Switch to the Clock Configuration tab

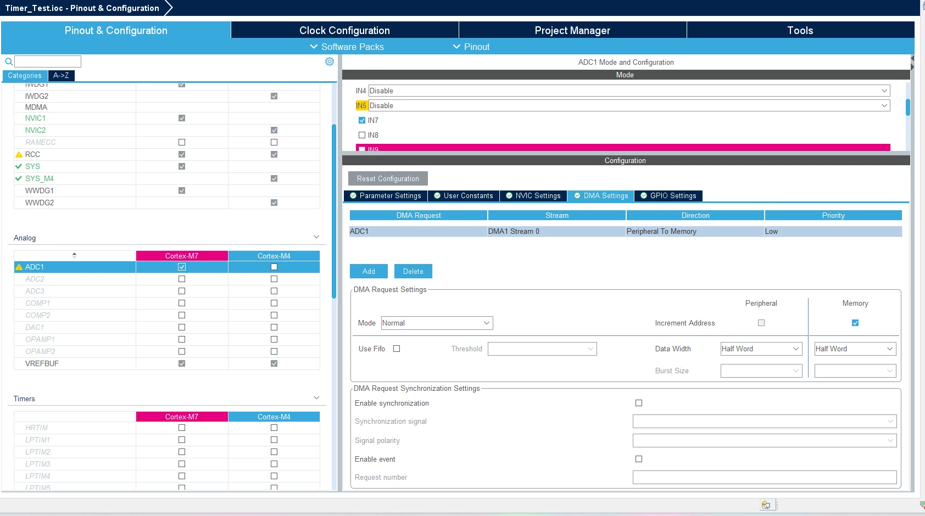pos(344,30)
